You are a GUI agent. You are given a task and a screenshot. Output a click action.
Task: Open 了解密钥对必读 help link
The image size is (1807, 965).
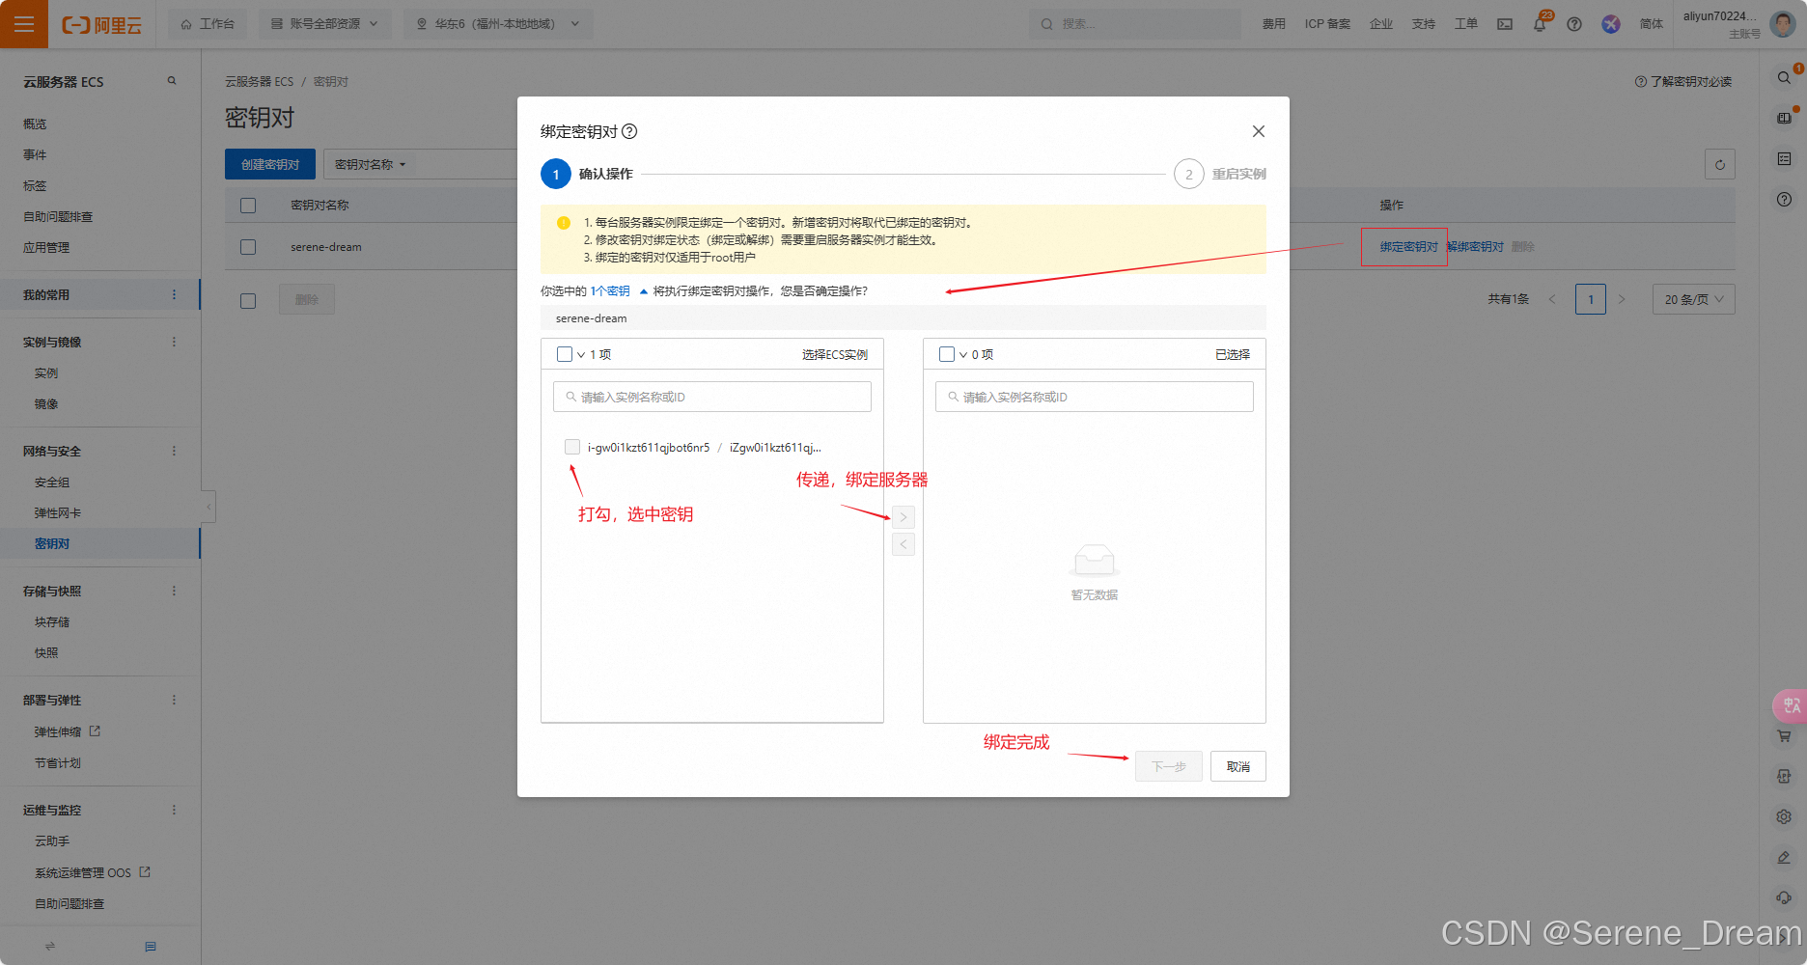[x=1683, y=82]
